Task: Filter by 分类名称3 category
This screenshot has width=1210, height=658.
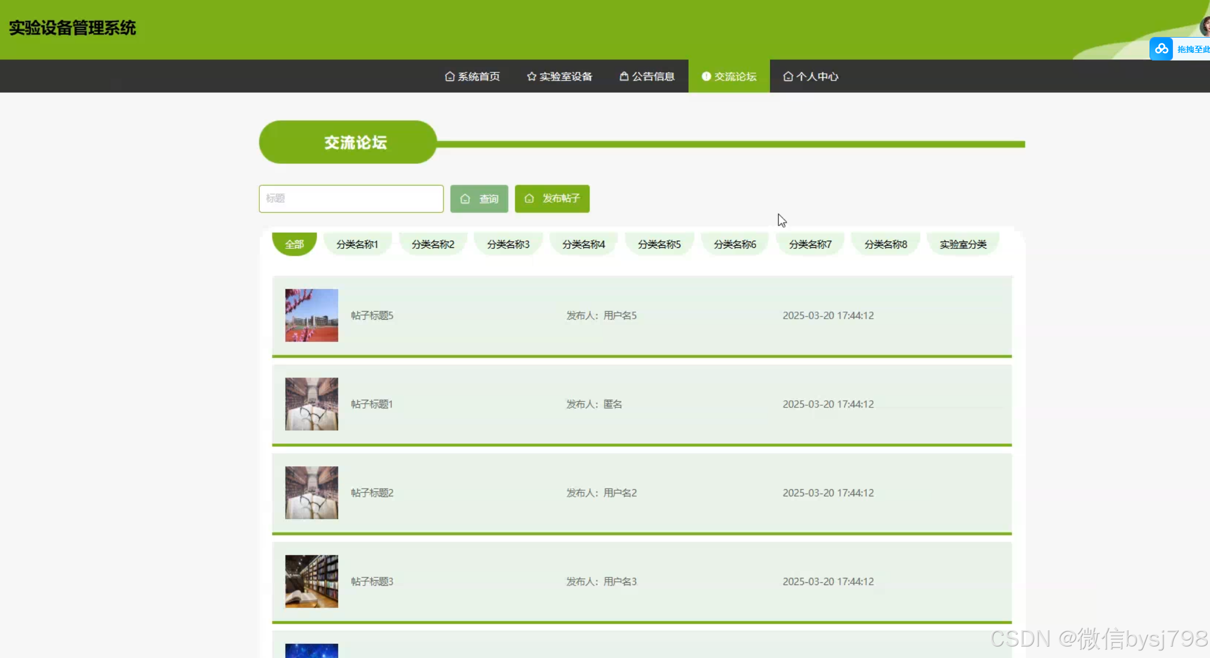Action: (508, 244)
